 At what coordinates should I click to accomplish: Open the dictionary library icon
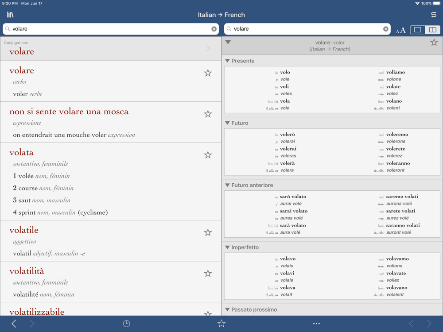10,15
